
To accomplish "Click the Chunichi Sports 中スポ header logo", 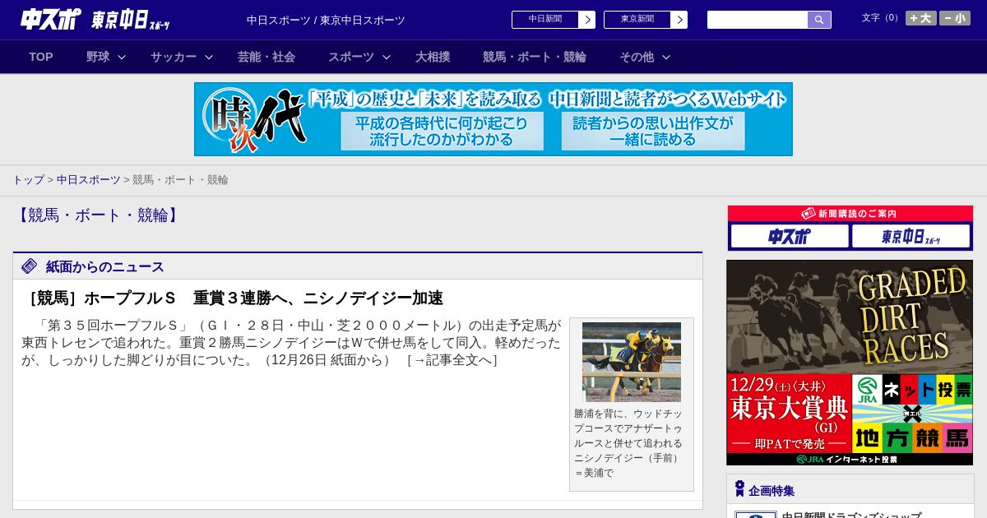I will click(51, 19).
